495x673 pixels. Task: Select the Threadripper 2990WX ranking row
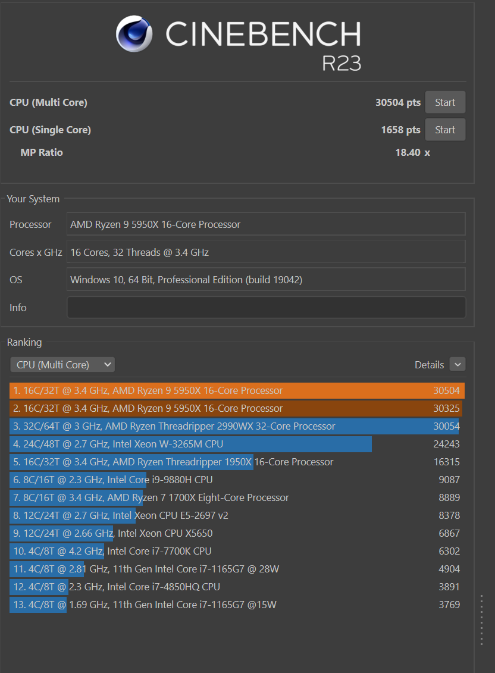[x=237, y=426]
